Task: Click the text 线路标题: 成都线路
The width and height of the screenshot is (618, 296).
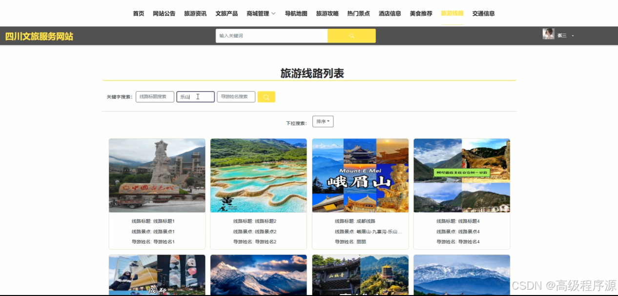Action: pos(355,221)
